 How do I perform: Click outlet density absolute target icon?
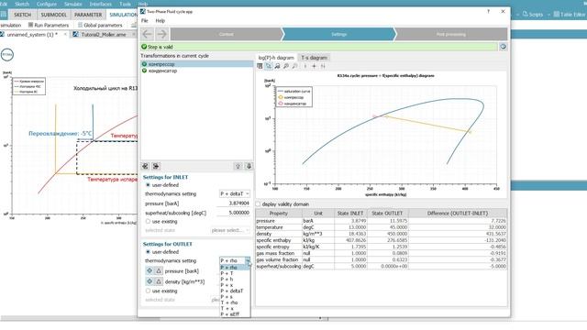(150, 281)
